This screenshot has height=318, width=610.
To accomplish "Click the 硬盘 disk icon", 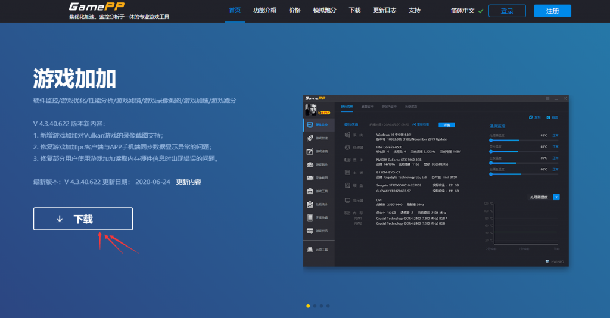I will (347, 185).
